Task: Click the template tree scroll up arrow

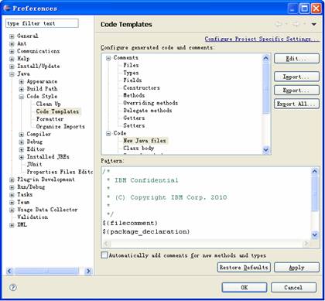Action: 265,58
